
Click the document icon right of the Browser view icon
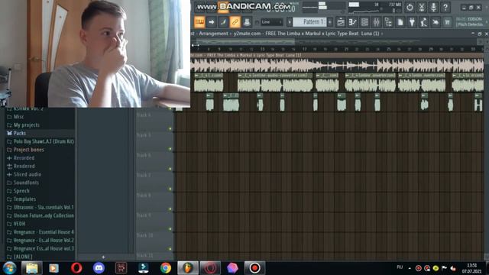pyautogui.click(x=400, y=22)
